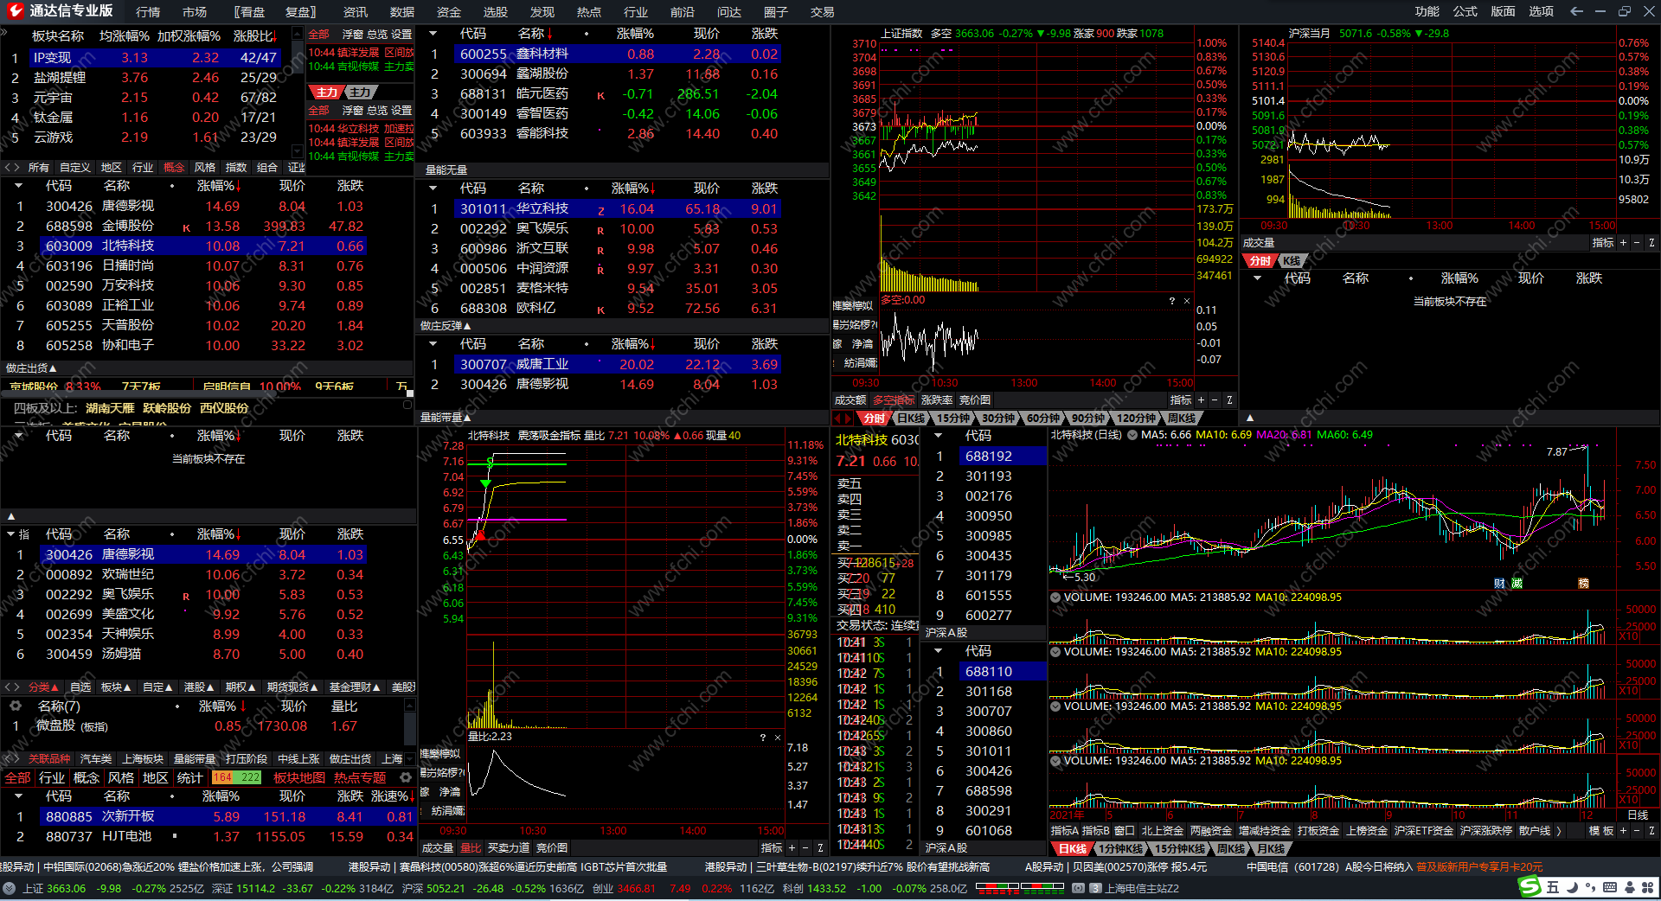Close the 量比 2.23 sub-chart with x
Image resolution: width=1661 pixels, height=901 pixels.
(777, 738)
